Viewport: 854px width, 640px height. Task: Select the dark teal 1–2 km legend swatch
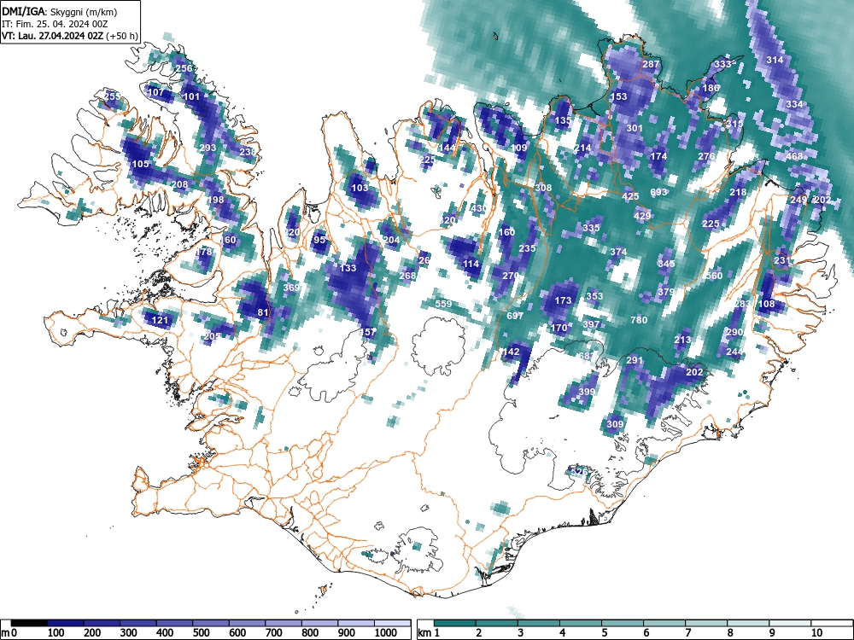pyautogui.click(x=455, y=623)
